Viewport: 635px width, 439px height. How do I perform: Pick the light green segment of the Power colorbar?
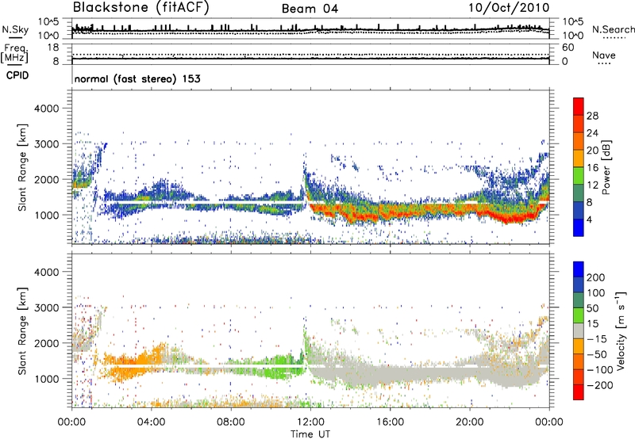[579, 176]
